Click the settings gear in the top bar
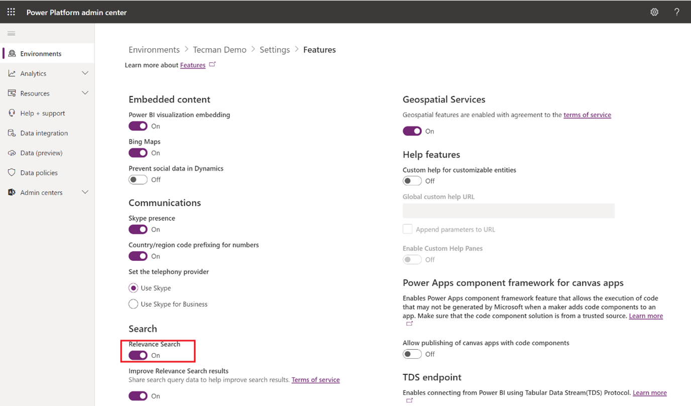This screenshot has width=691, height=406. click(x=654, y=12)
